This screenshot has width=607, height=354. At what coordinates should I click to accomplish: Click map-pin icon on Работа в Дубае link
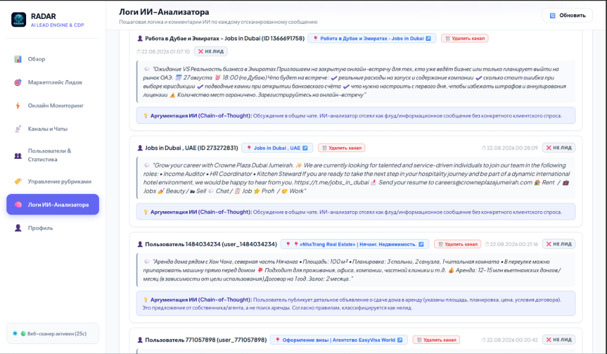pyautogui.click(x=315, y=39)
